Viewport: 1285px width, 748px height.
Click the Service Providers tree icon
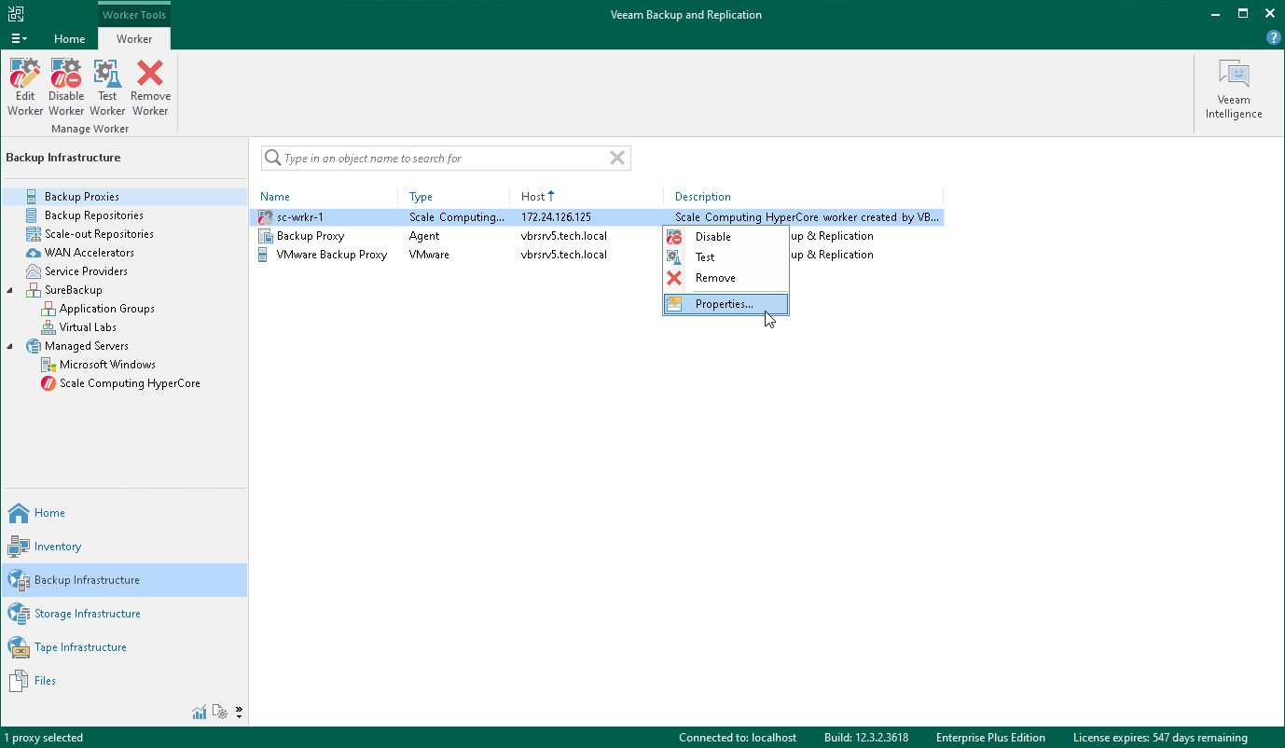click(x=33, y=271)
